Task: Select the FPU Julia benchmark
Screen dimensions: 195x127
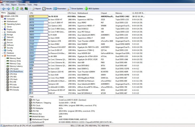Action: tap(13, 84)
